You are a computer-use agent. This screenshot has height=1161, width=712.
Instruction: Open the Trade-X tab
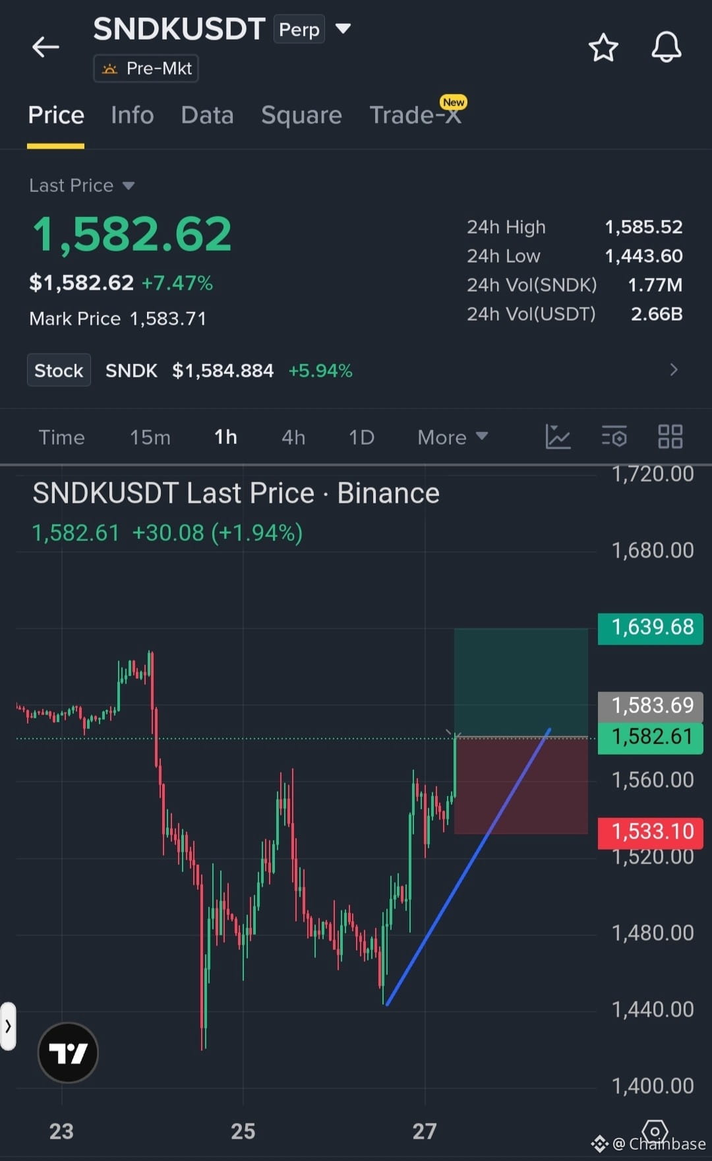415,115
